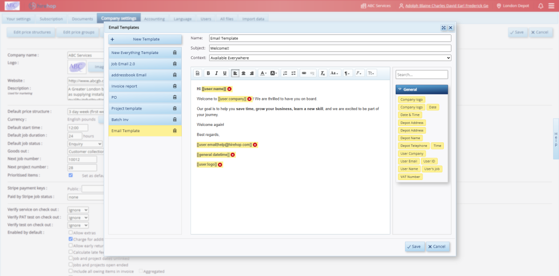
Task: Open the Tt text transform dropdown
Action: coord(371,73)
